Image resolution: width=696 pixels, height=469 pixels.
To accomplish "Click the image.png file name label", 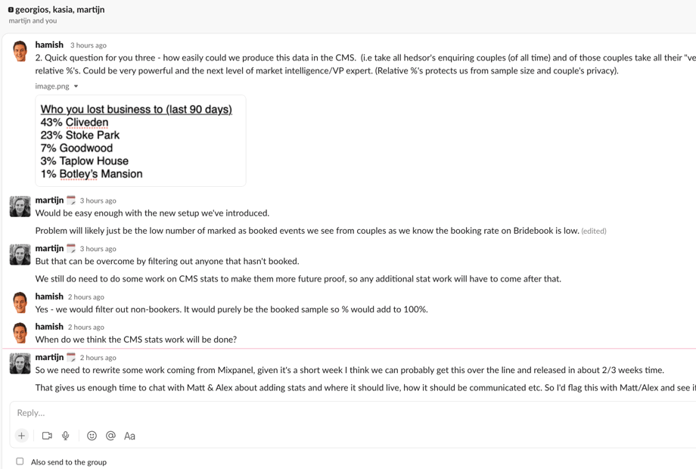I will pos(52,86).
